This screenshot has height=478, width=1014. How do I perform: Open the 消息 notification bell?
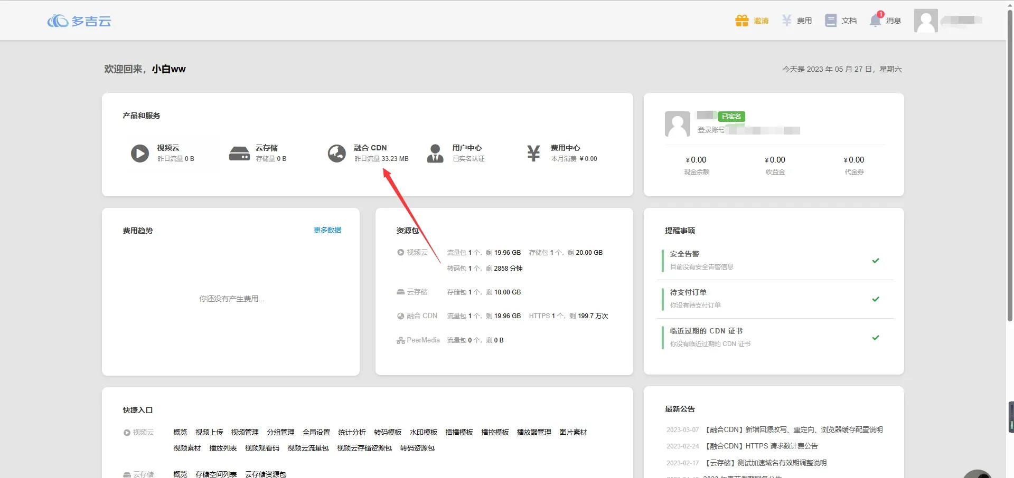click(876, 20)
